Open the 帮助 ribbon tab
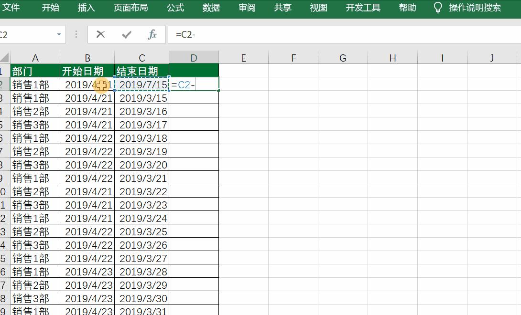 pos(407,8)
